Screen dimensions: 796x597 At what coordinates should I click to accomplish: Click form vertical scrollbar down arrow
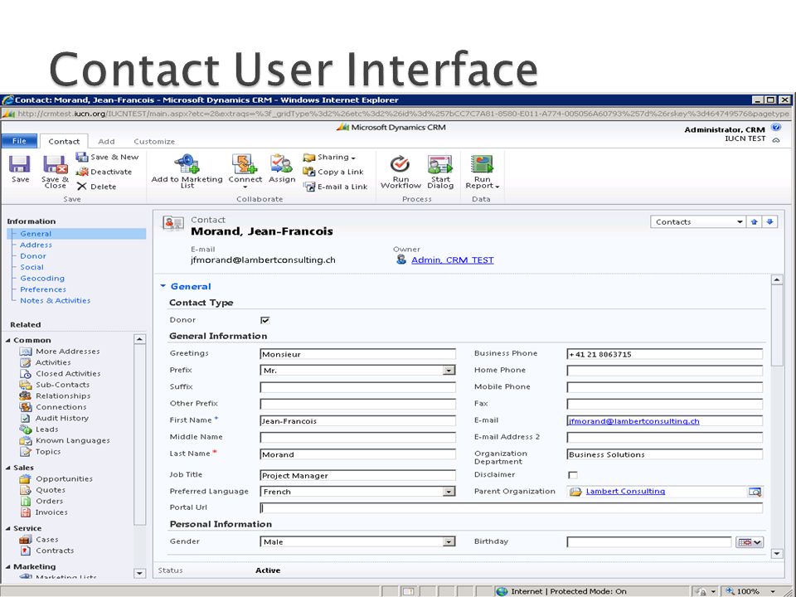coord(777,553)
